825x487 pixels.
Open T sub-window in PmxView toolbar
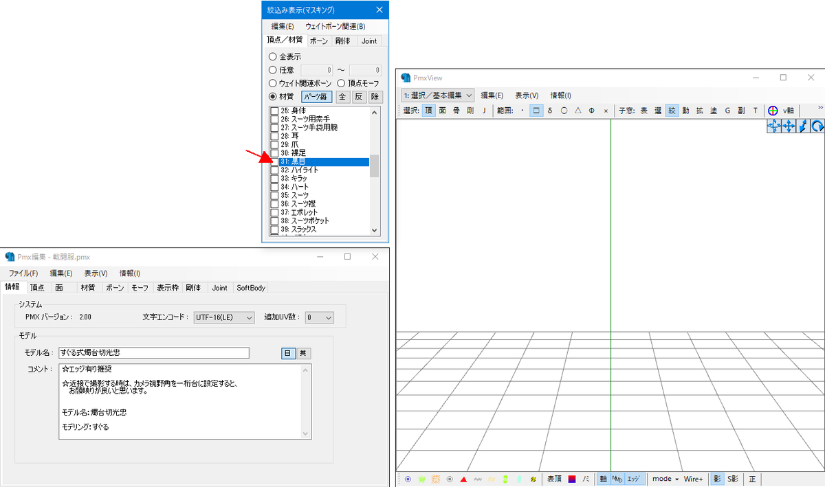pyautogui.click(x=755, y=110)
